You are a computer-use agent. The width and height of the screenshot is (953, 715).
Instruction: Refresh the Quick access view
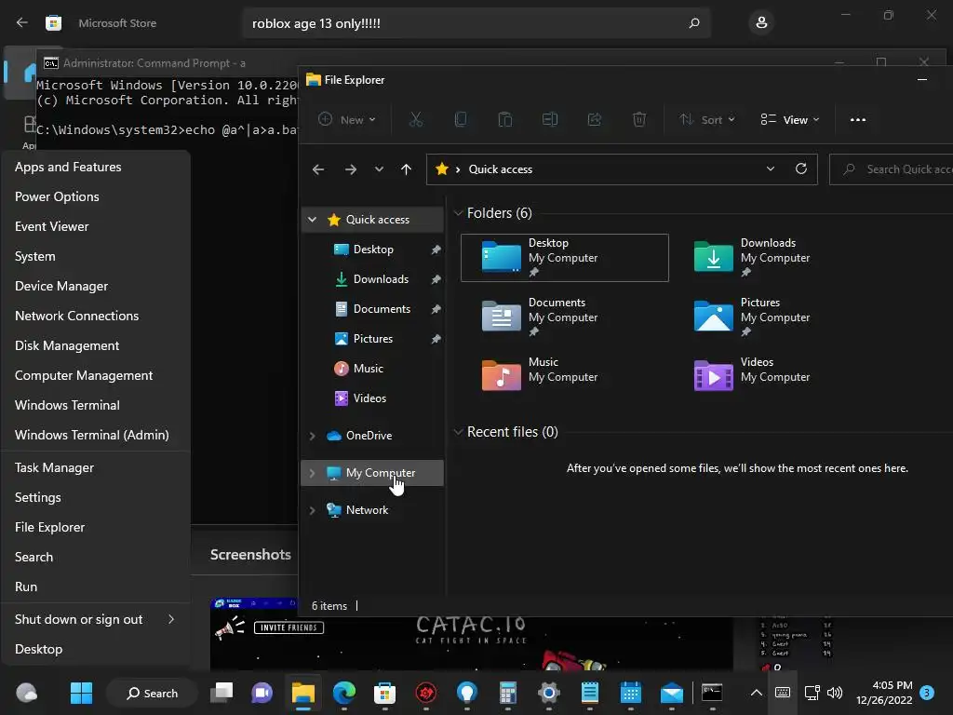801,169
